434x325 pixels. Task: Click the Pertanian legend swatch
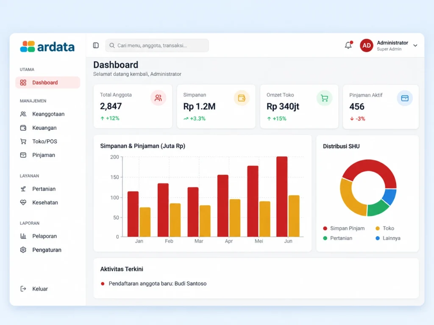pyautogui.click(x=325, y=238)
